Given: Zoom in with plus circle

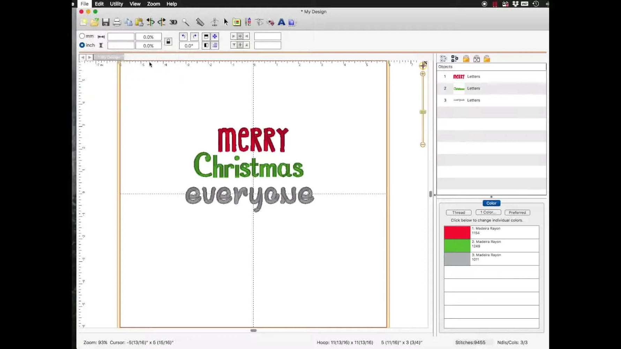Looking at the screenshot, I should coord(423,74).
